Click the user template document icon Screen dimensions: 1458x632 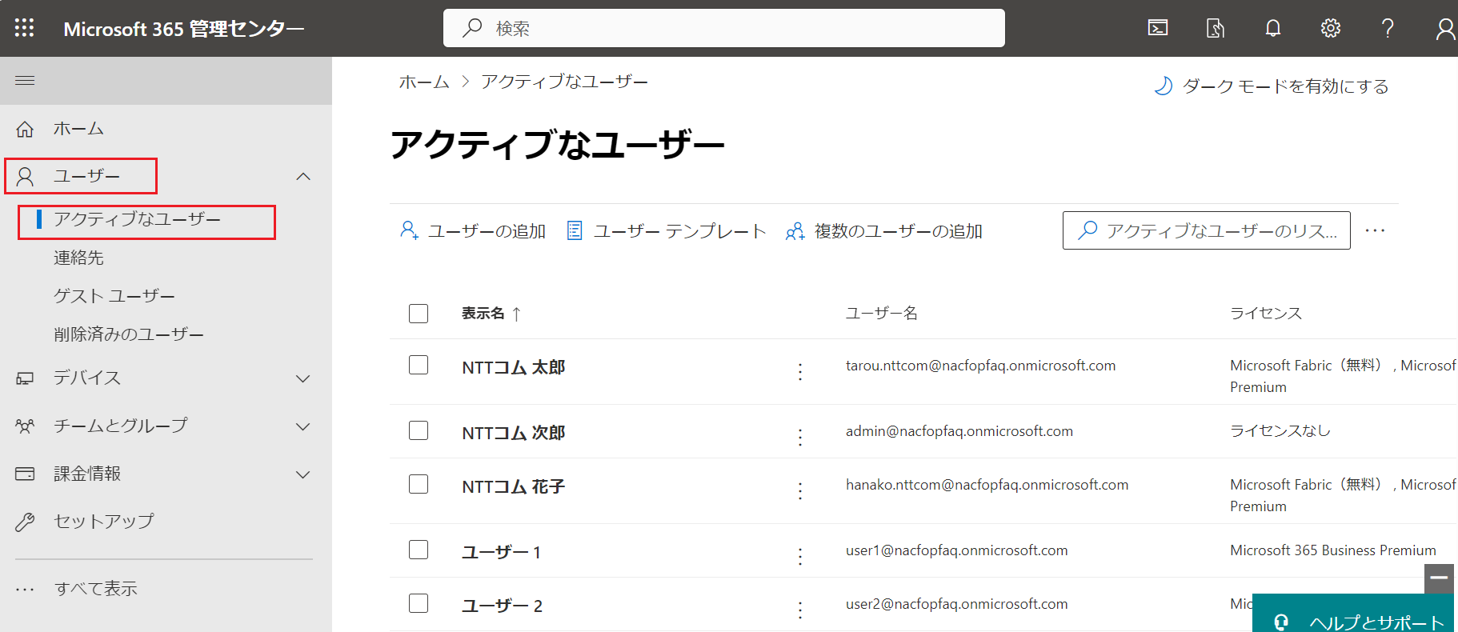click(x=575, y=230)
